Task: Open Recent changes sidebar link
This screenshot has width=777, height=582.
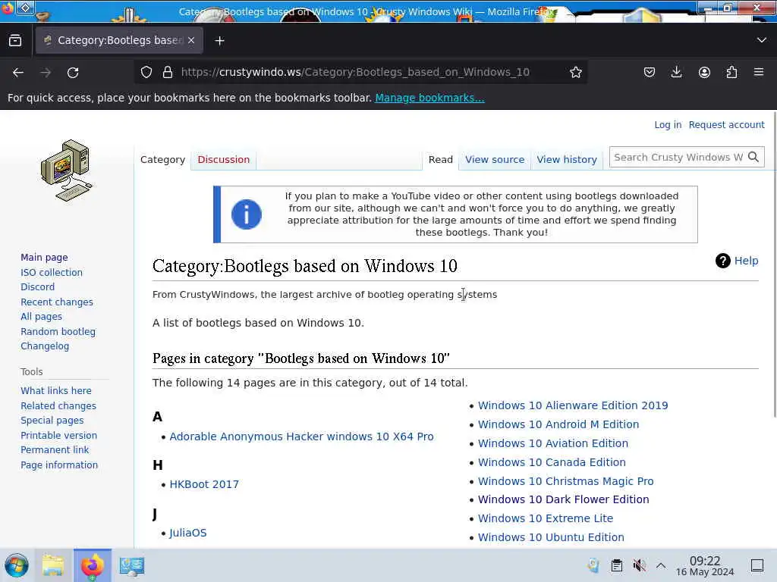Action: [56, 302]
